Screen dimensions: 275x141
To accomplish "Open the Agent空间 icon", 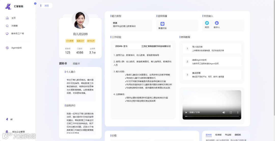I will pyautogui.click(x=7, y=48).
